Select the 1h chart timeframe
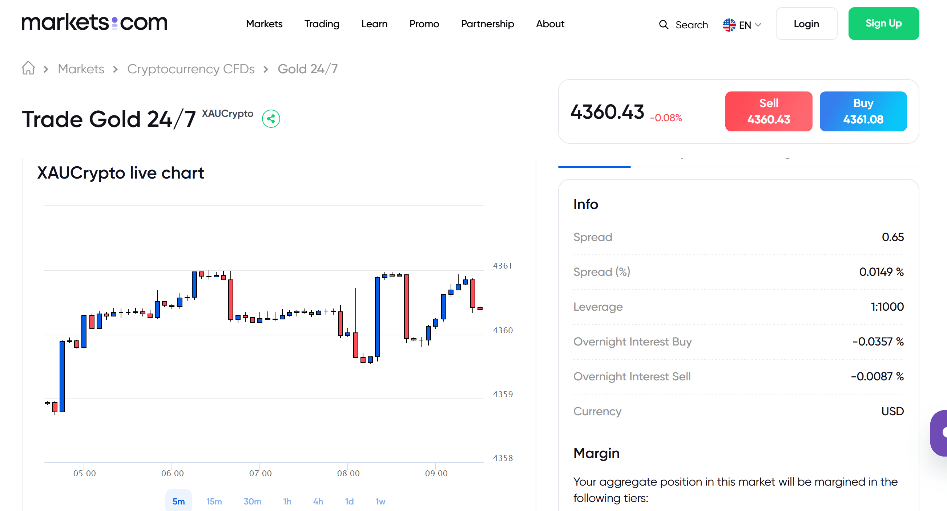This screenshot has height=511, width=947. 287,501
